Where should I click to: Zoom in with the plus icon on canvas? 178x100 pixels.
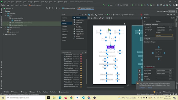pos(140,74)
